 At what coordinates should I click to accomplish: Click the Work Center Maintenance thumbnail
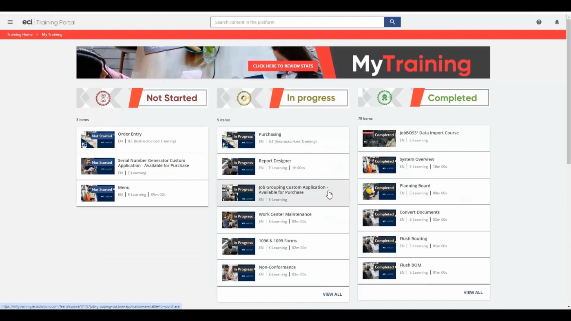coord(239,220)
